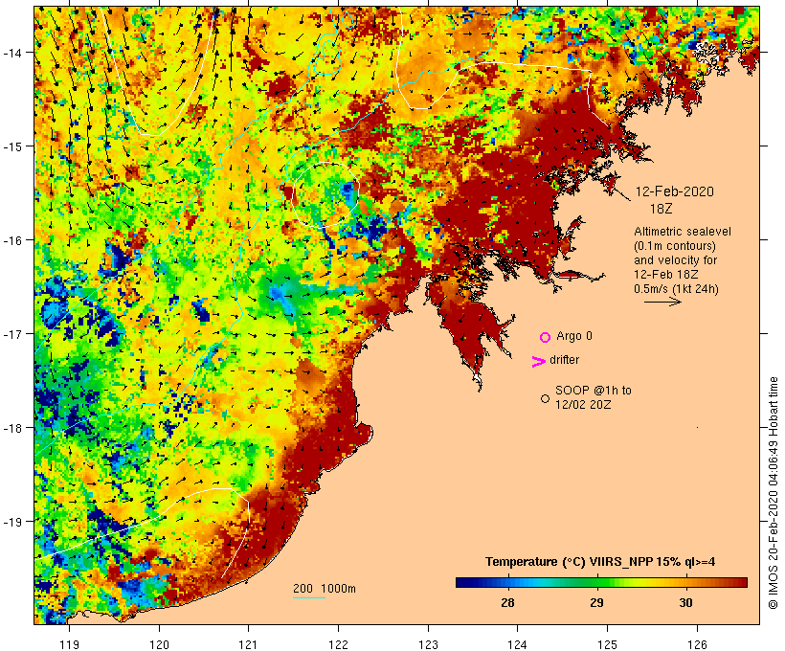Click the latitude label '-18'

pyautogui.click(x=12, y=428)
